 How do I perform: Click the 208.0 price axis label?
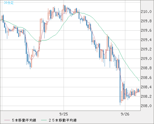pos(146,106)
